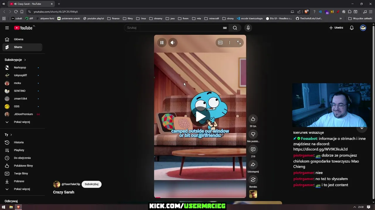The height and width of the screenshot is (210, 375).
Task: Open the Utwórz create menu
Action: (x=336, y=28)
